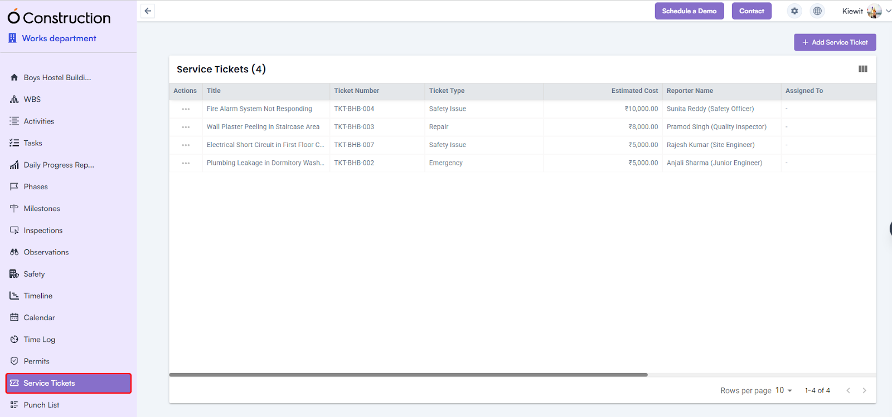Select Daily Progress Report in sidebar

coord(59,165)
